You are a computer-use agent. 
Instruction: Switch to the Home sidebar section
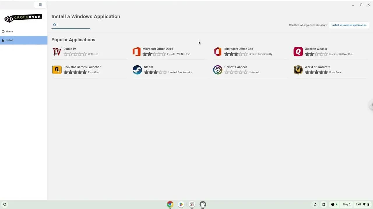[9, 31]
